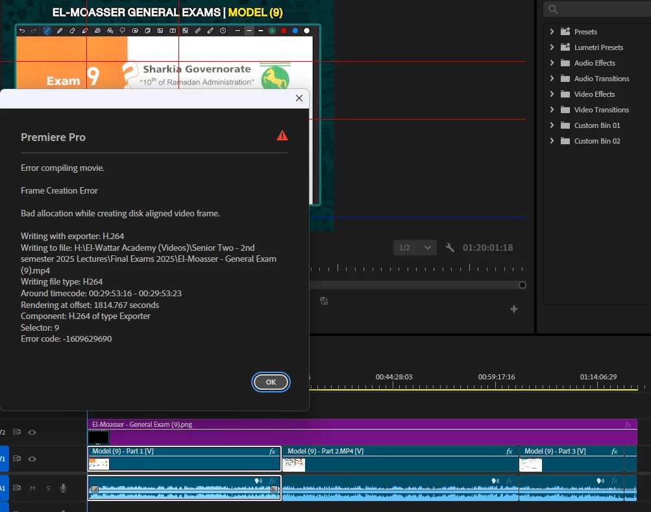Screen dimensions: 651x512
Task: Click the speaker icon on the second A1 audio clip
Action: [x=495, y=481]
